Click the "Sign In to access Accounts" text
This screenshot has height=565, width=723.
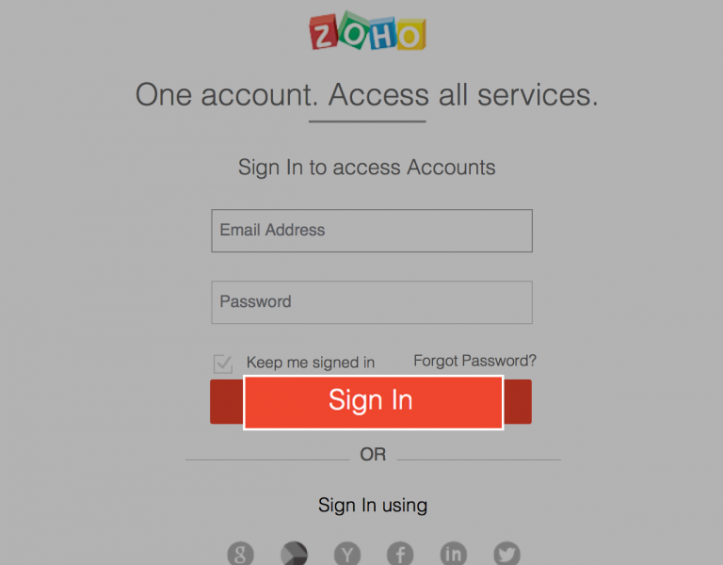point(366,168)
